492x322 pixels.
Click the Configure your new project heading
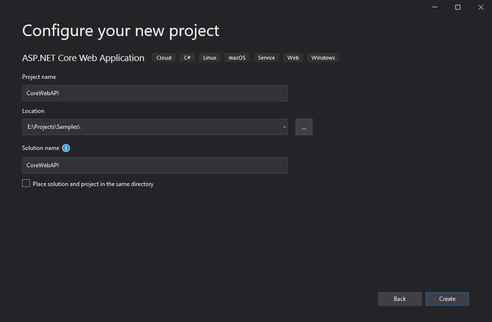120,31
